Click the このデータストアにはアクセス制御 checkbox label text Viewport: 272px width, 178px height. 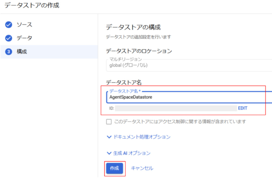180,122
